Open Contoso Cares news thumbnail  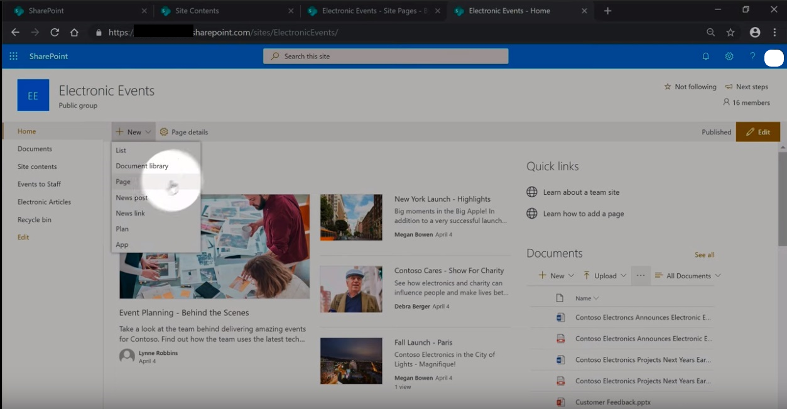tap(351, 289)
